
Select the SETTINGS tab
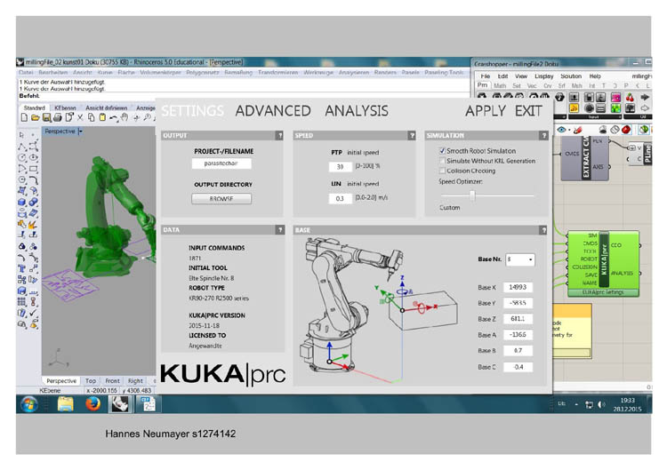(193, 111)
